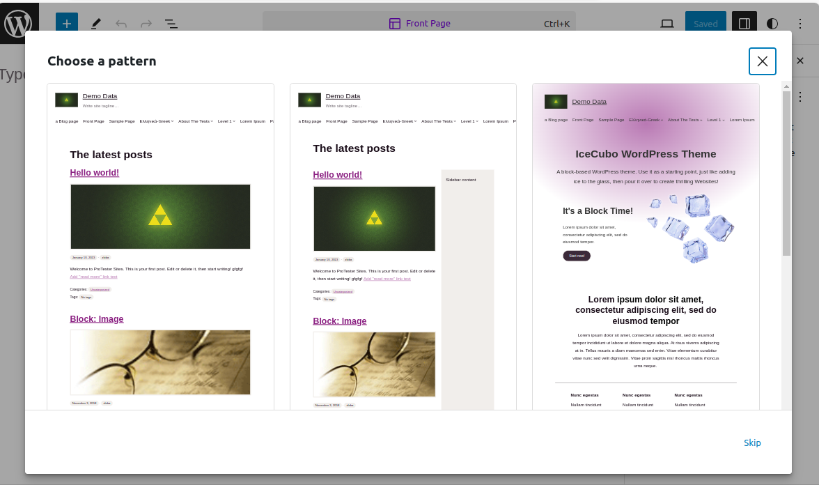Click the scrollbar up arrow

coord(787,86)
